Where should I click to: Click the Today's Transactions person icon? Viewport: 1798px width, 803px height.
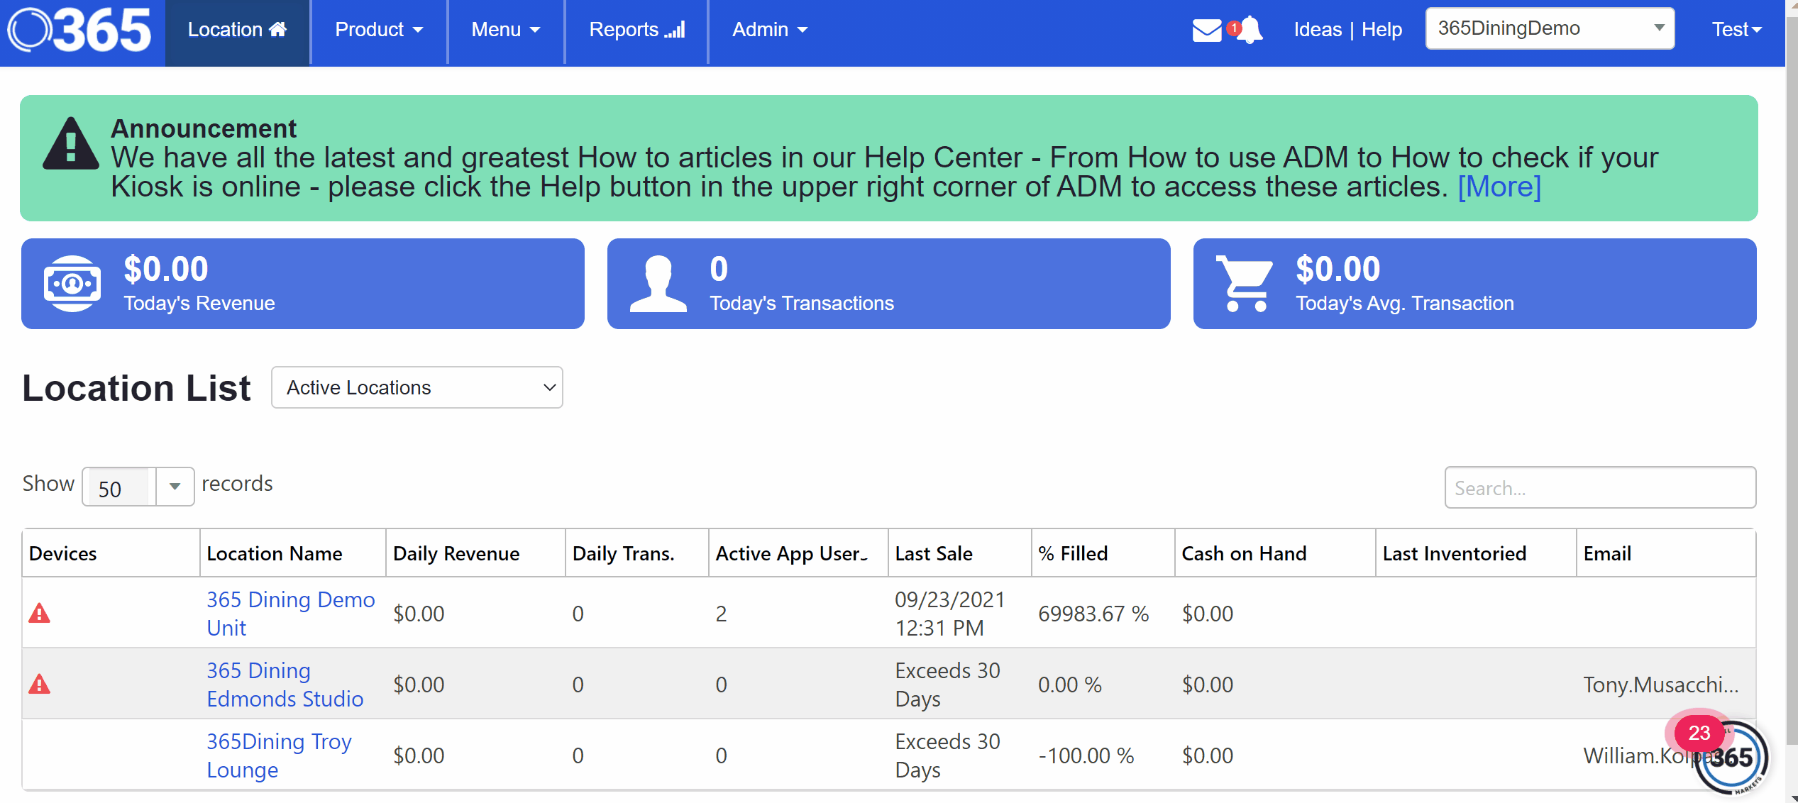pyautogui.click(x=658, y=284)
